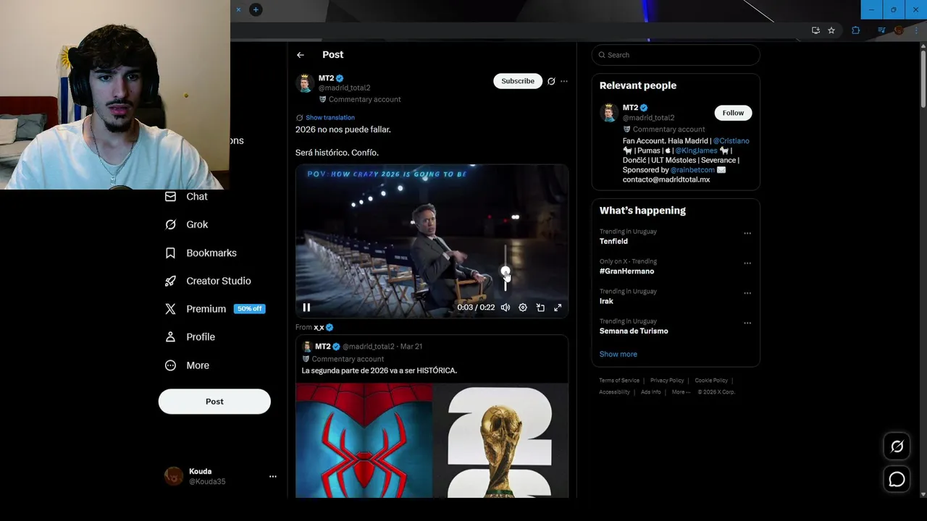Open the World Cup trophy image thumbnail
This screenshot has width=927, height=521.
500,441
